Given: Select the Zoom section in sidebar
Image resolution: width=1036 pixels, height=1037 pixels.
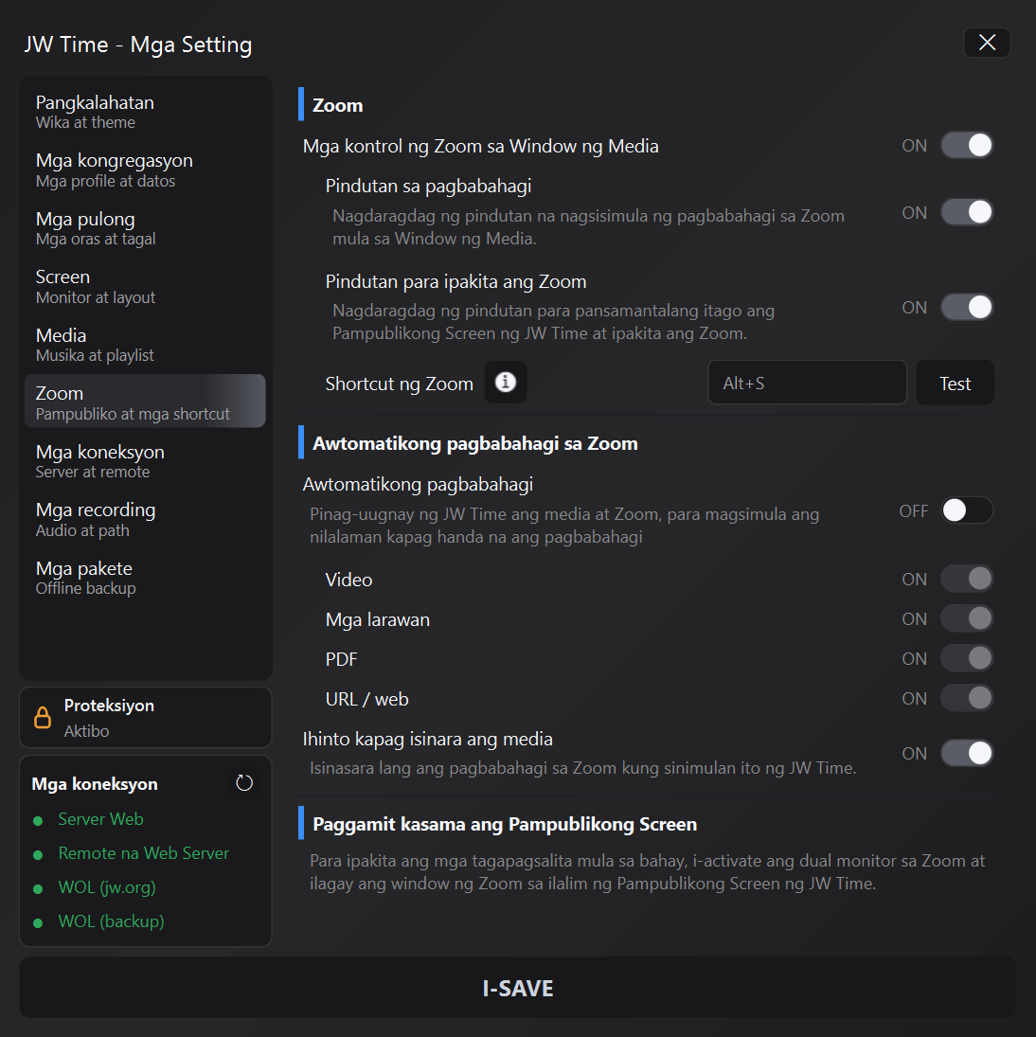Looking at the screenshot, I should pos(145,402).
